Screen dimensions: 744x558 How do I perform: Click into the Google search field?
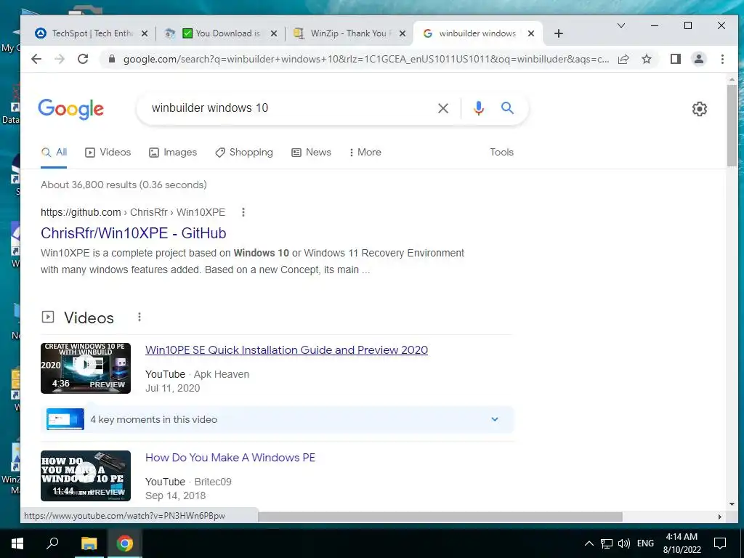289,108
